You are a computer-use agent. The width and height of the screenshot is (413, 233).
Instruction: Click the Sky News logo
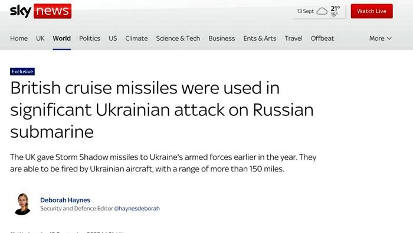click(x=41, y=11)
